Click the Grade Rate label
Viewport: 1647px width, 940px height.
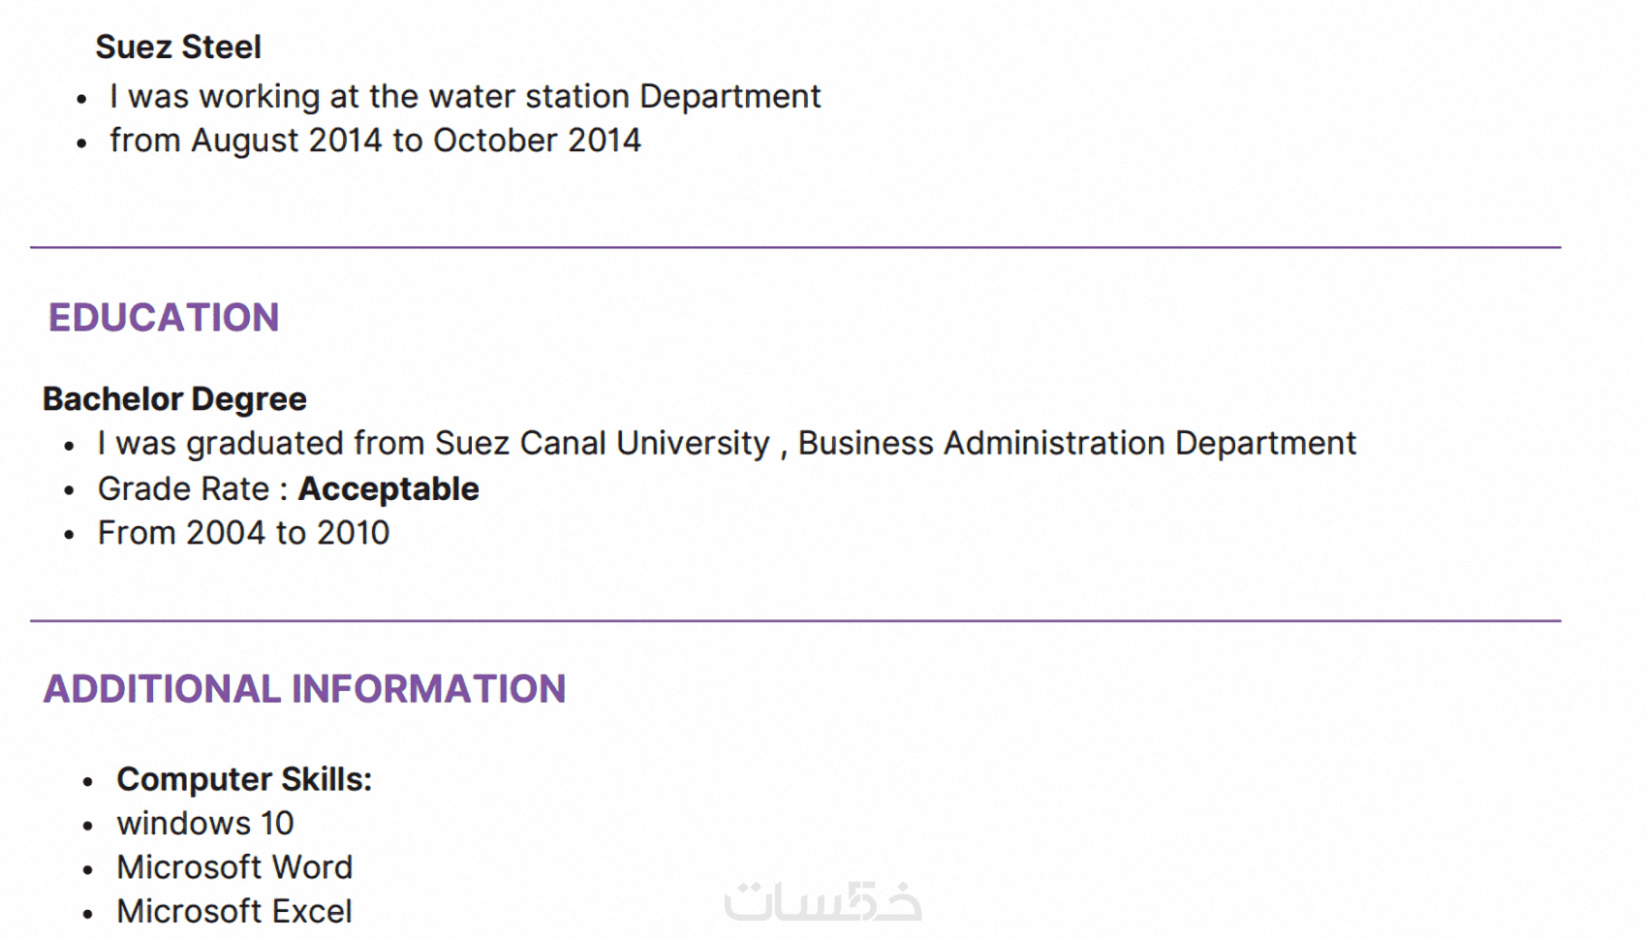tap(183, 488)
